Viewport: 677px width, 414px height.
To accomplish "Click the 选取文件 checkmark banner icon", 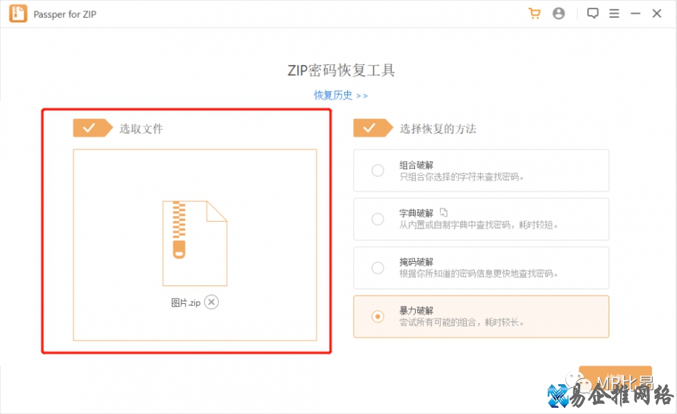I will [x=93, y=127].
